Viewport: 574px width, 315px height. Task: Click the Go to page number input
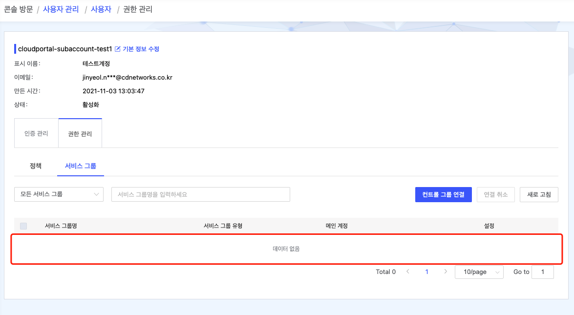[543, 272]
